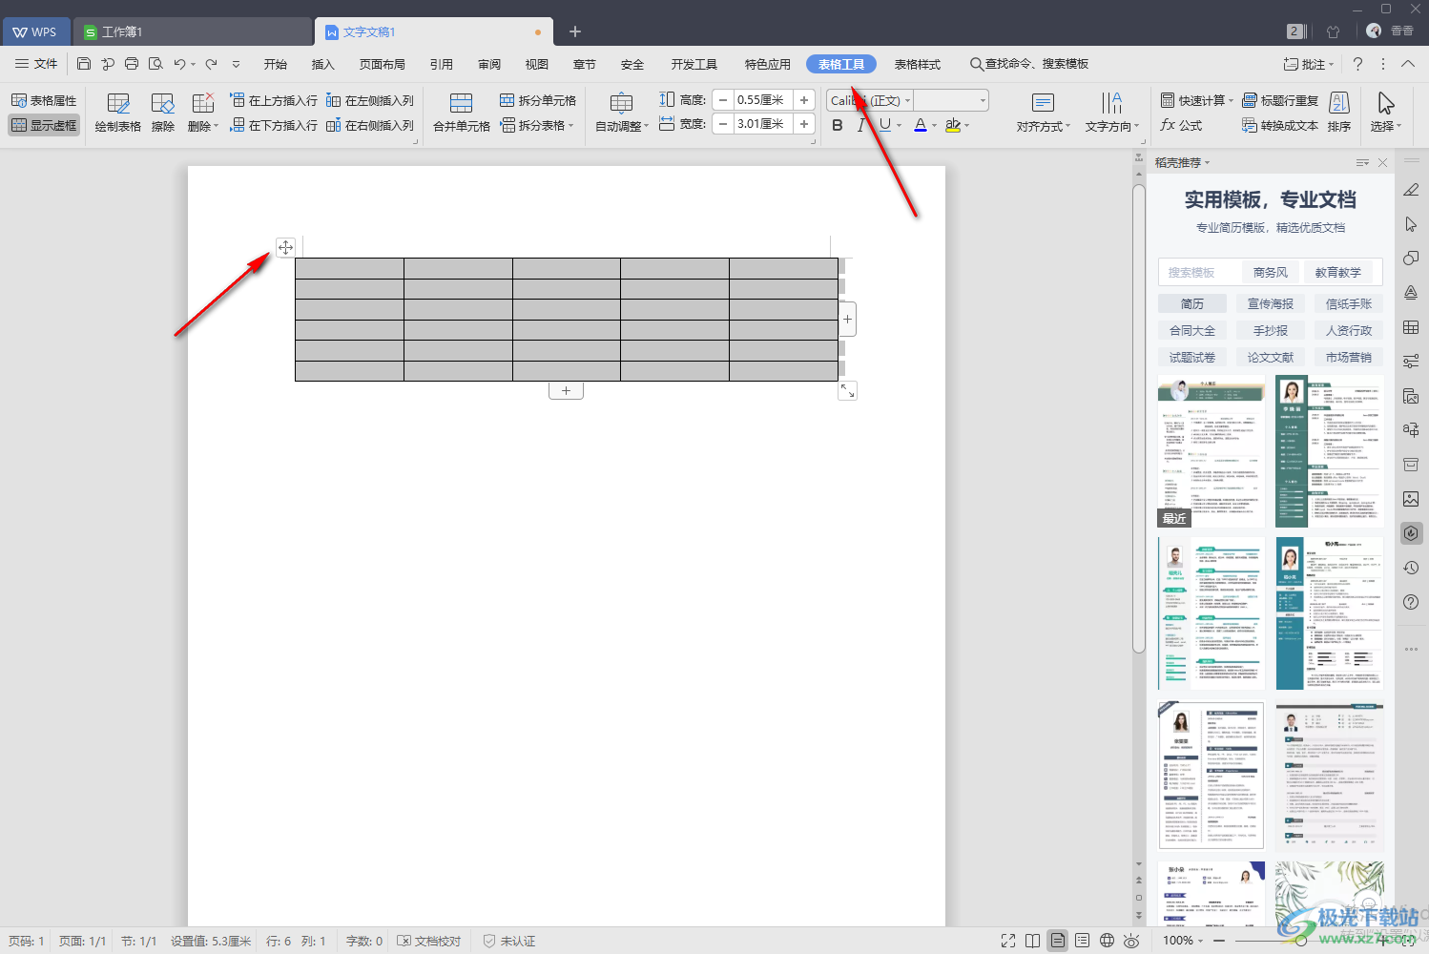Screen dimensions: 1429x954
Task: Apply italic formatting
Action: [860, 125]
